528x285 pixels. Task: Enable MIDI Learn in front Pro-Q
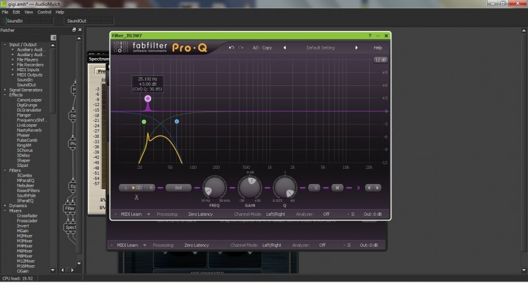(x=131, y=214)
